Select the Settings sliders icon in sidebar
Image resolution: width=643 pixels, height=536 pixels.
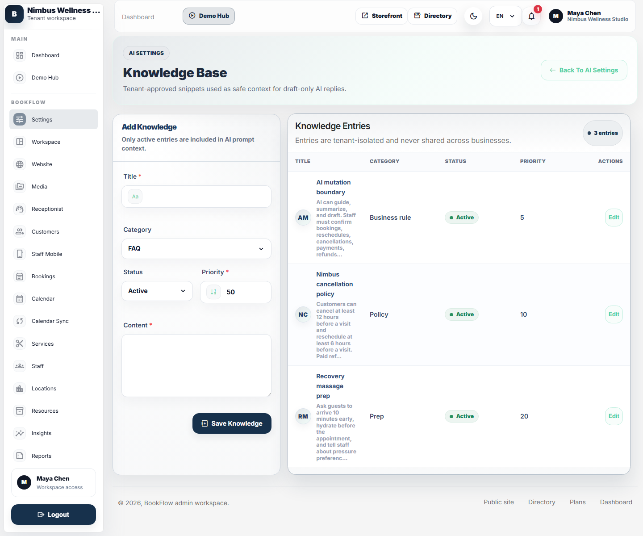pyautogui.click(x=20, y=120)
